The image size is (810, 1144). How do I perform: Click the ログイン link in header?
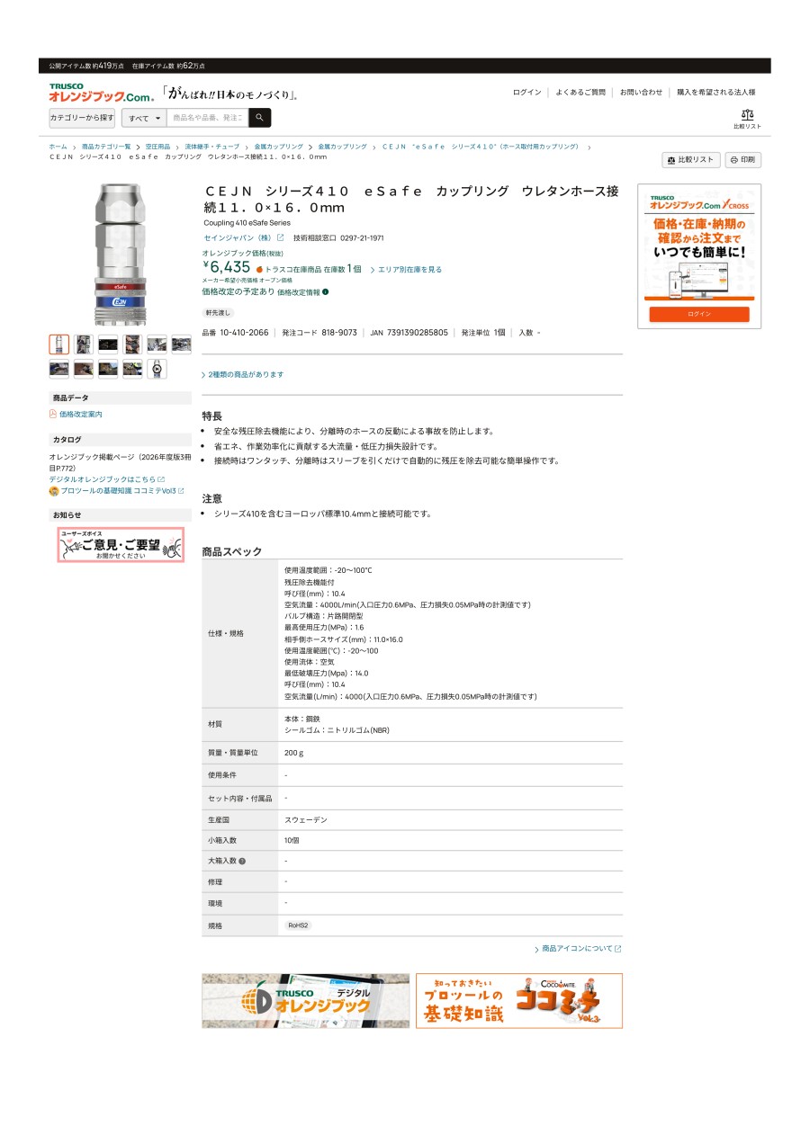[527, 93]
